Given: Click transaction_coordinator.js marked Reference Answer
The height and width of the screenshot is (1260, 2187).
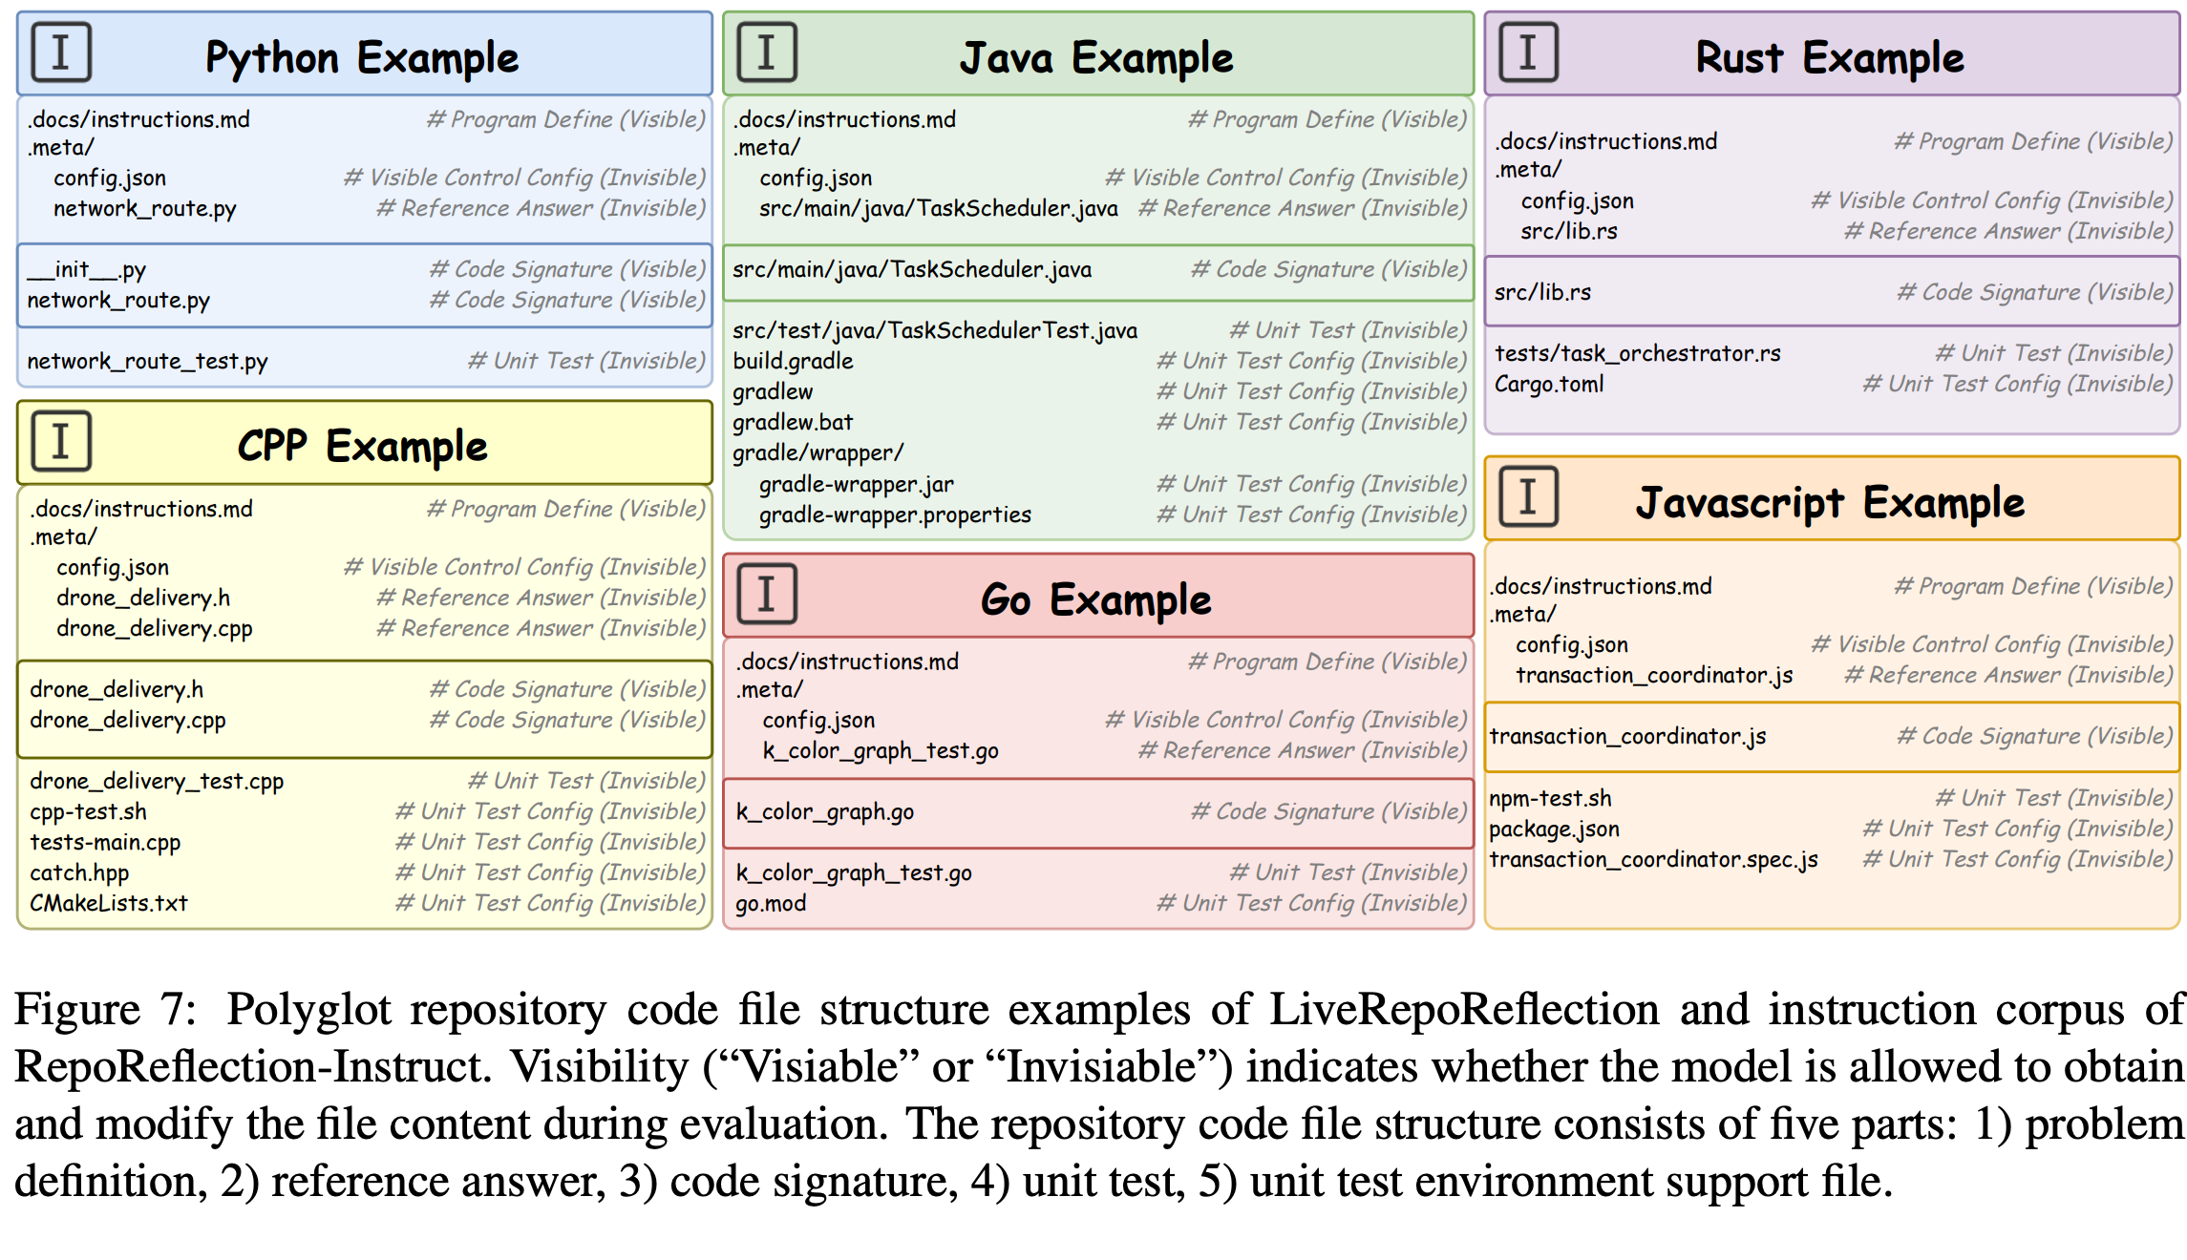Looking at the screenshot, I should pos(1654,676).
